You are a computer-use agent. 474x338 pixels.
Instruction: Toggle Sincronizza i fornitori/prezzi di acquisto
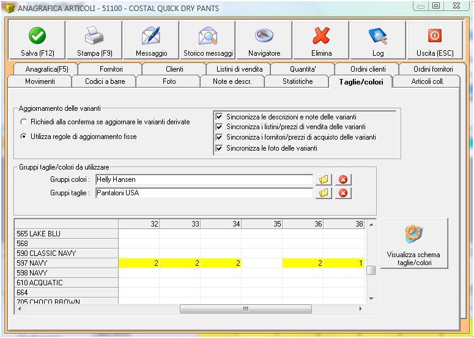[x=219, y=137]
